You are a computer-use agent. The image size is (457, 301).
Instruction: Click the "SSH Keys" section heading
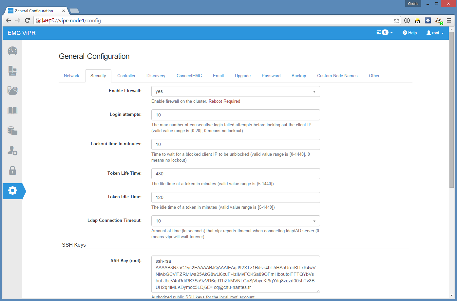click(74, 245)
